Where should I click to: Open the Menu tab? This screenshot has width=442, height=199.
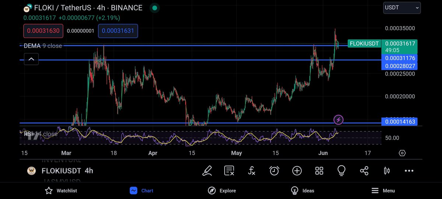pos(383,191)
